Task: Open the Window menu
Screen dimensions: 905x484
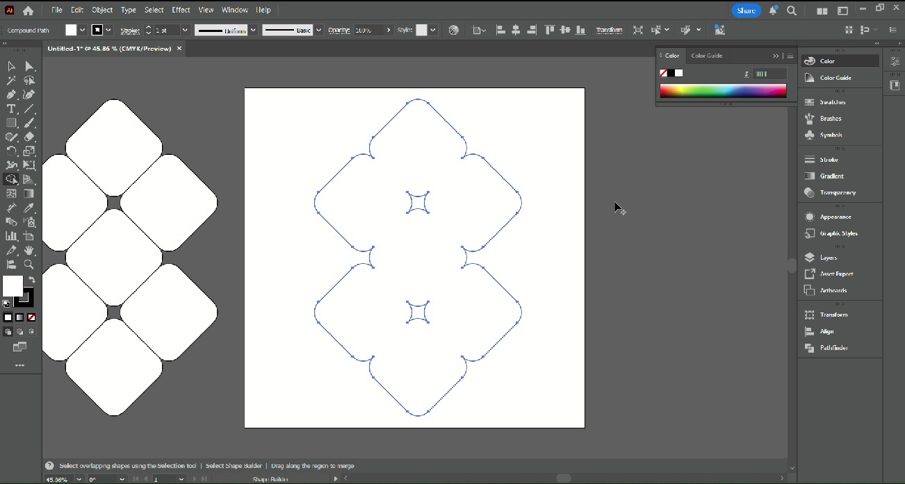Action: tap(235, 10)
